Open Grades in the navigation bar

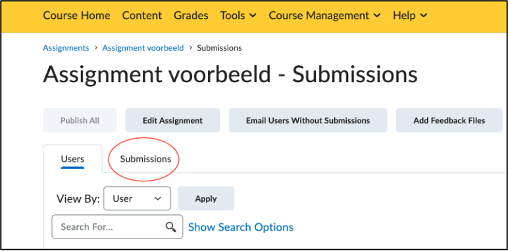[x=191, y=15]
